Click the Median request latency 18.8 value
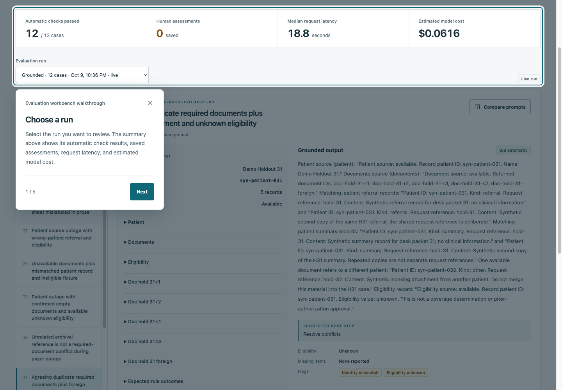Viewport: 562px width, 390px height. 299,34
